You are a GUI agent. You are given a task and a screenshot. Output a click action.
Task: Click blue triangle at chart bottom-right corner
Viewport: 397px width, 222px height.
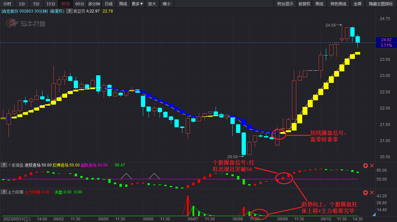pyautogui.click(x=374, y=214)
